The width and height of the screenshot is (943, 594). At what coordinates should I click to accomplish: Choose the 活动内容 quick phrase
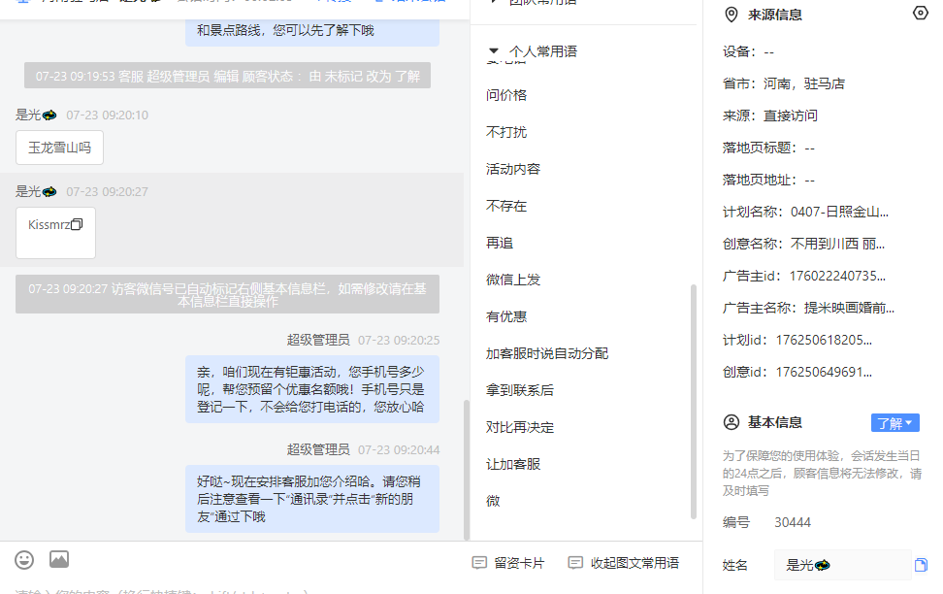click(513, 169)
